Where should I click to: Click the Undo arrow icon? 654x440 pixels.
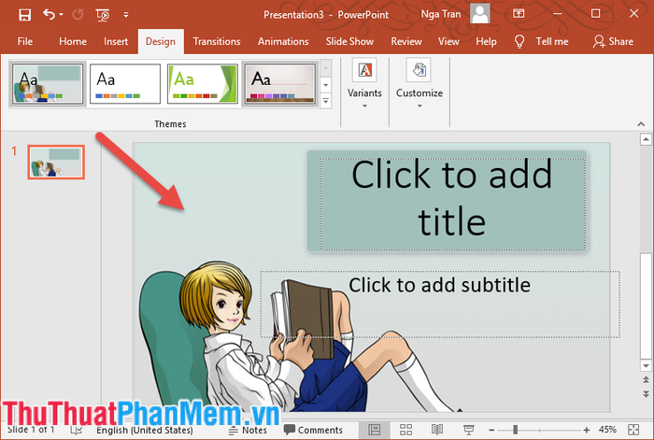pos(49,15)
